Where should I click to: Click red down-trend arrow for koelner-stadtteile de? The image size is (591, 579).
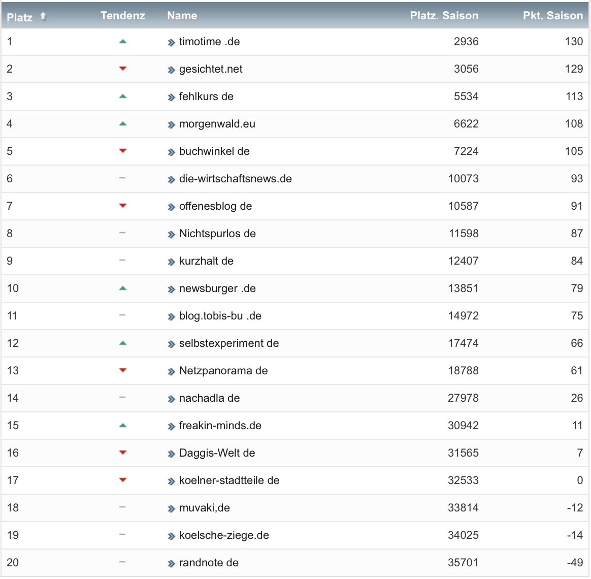(122, 480)
